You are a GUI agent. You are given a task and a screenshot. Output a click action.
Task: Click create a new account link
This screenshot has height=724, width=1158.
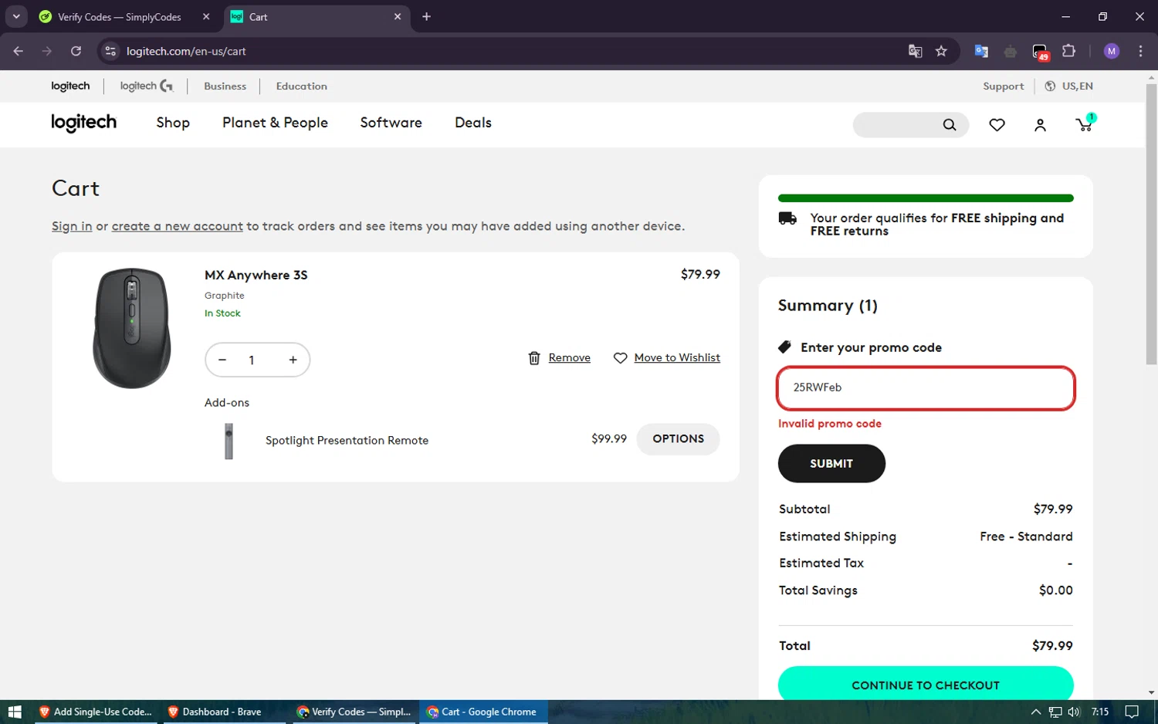[x=178, y=226]
